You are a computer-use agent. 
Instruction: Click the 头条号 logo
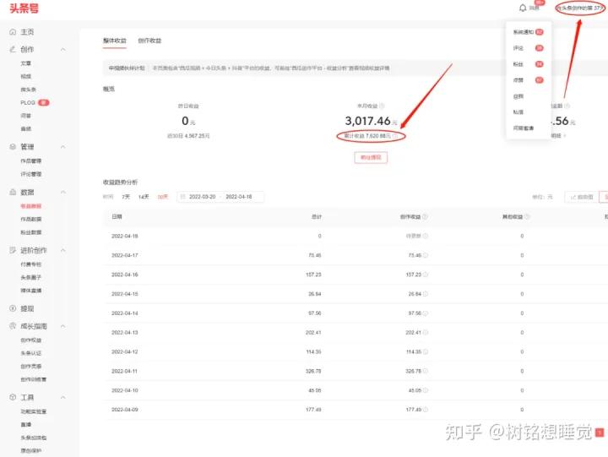point(24,8)
